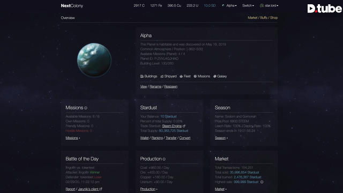Open the Wallet link

144,138
